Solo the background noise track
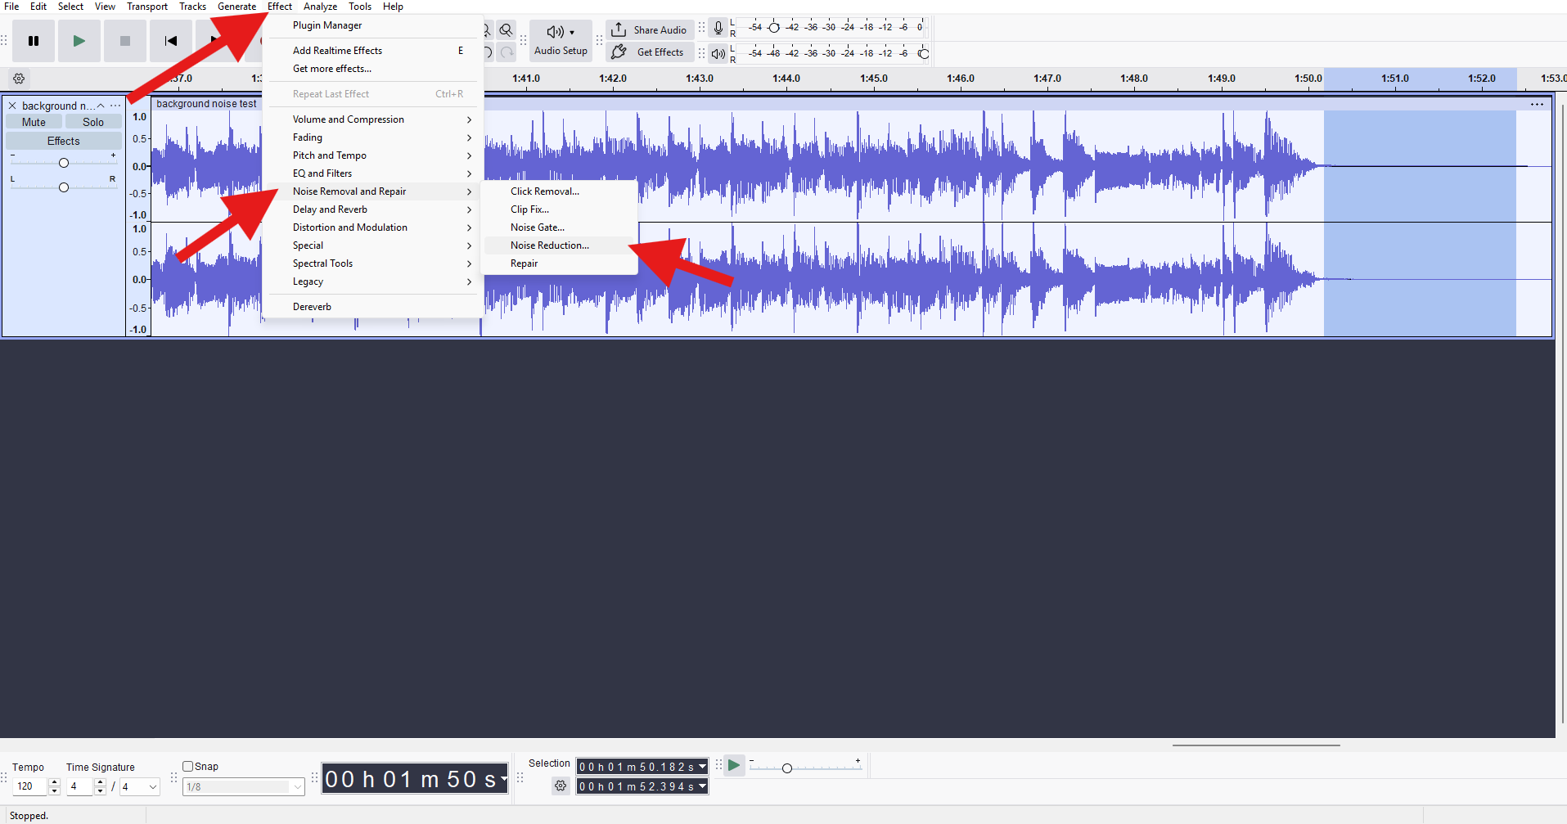Viewport: 1567px width, 824px height. [92, 121]
